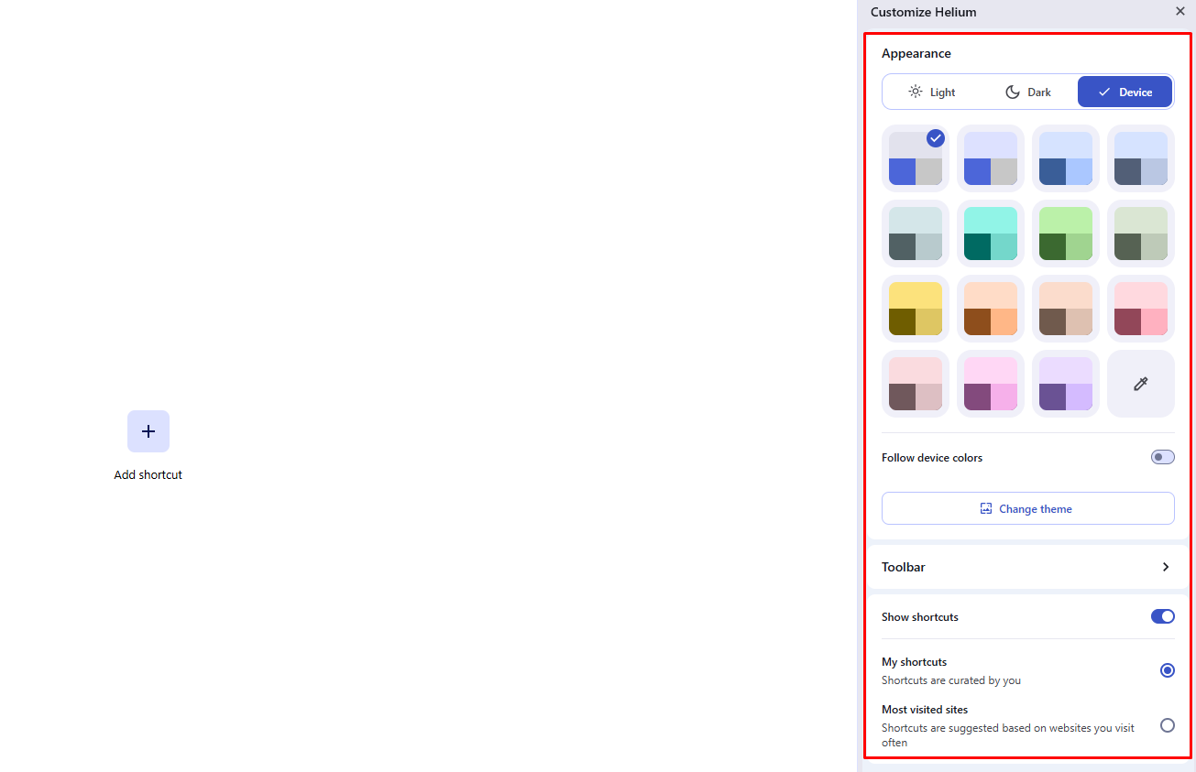The height and width of the screenshot is (772, 1196).
Task: Click the moon icon beside Dark
Action: [1013, 92]
